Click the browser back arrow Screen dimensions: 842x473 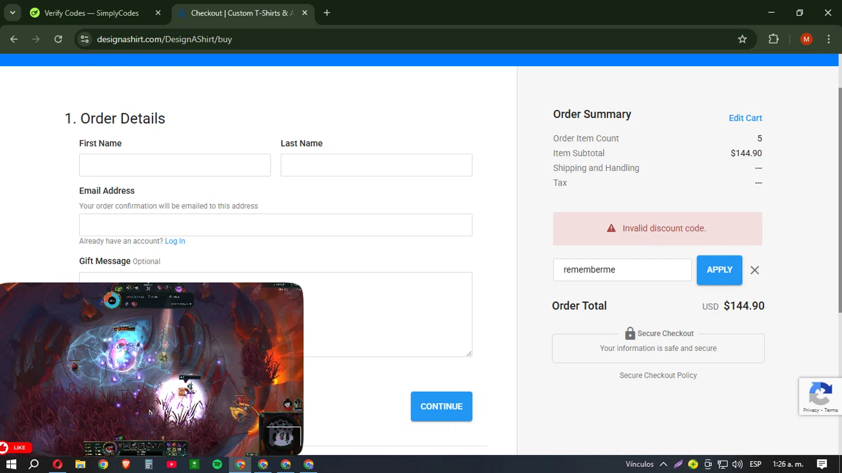(14, 39)
